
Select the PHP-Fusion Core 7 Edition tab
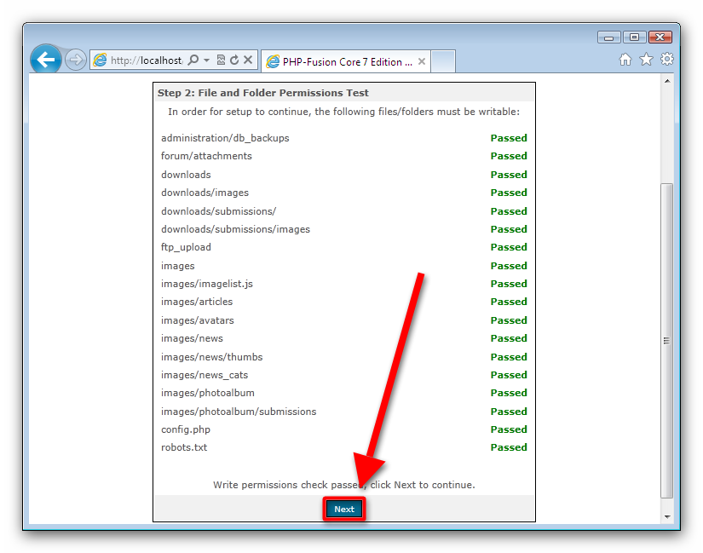339,61
